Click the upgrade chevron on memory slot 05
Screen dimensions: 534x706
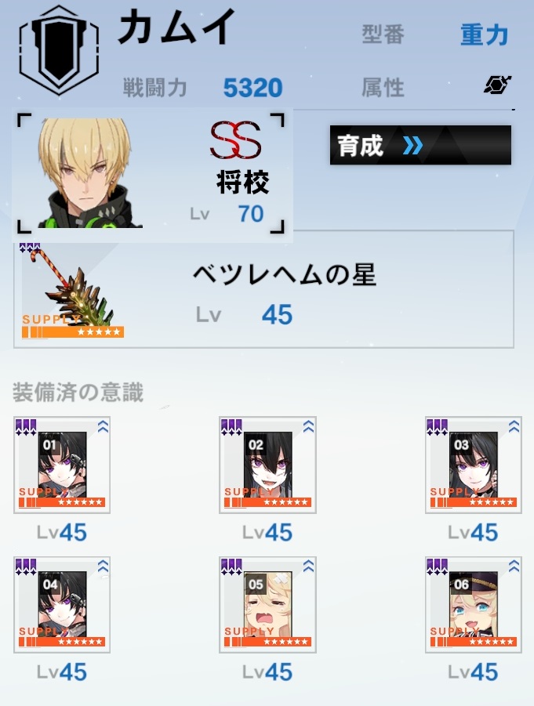(308, 566)
